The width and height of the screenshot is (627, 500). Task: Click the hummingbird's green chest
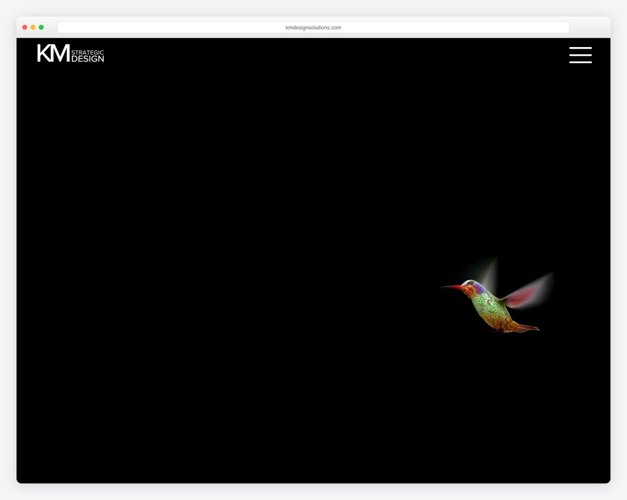click(x=486, y=306)
